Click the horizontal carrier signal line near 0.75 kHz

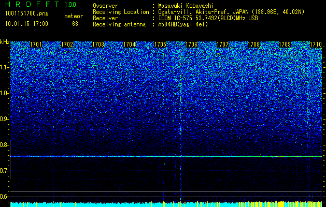[x=166, y=156]
